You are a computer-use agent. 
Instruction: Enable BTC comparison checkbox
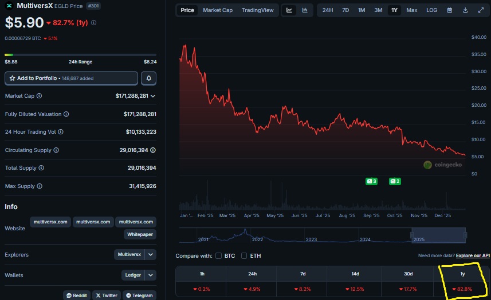pyautogui.click(x=218, y=255)
